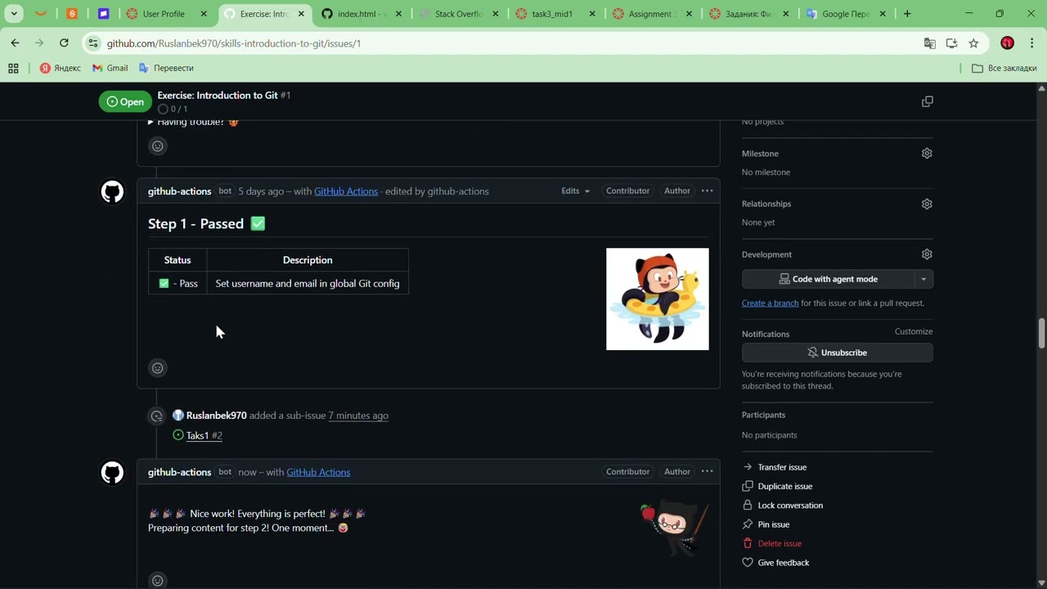The image size is (1047, 589).
Task: Click Give feedback option
Action: [783, 563]
